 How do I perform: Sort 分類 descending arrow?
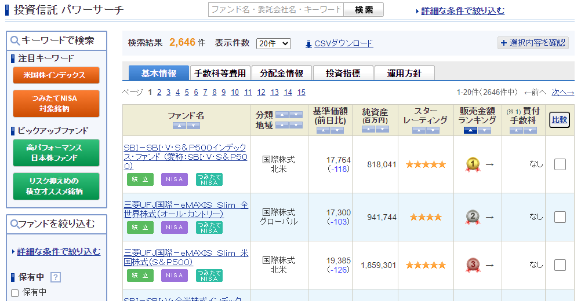(x=296, y=115)
